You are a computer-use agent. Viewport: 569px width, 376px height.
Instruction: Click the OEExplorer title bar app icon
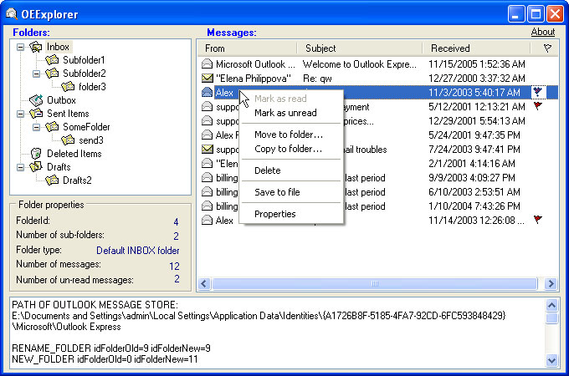tap(12, 13)
